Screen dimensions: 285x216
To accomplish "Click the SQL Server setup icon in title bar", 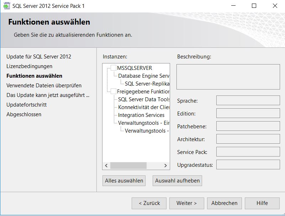I will (7, 6).
